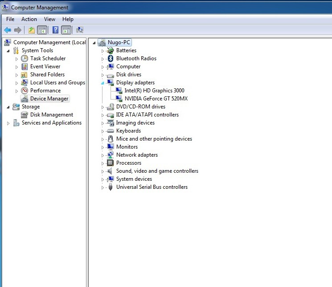Open the Action menu
The width and height of the screenshot is (332, 287).
[29, 19]
